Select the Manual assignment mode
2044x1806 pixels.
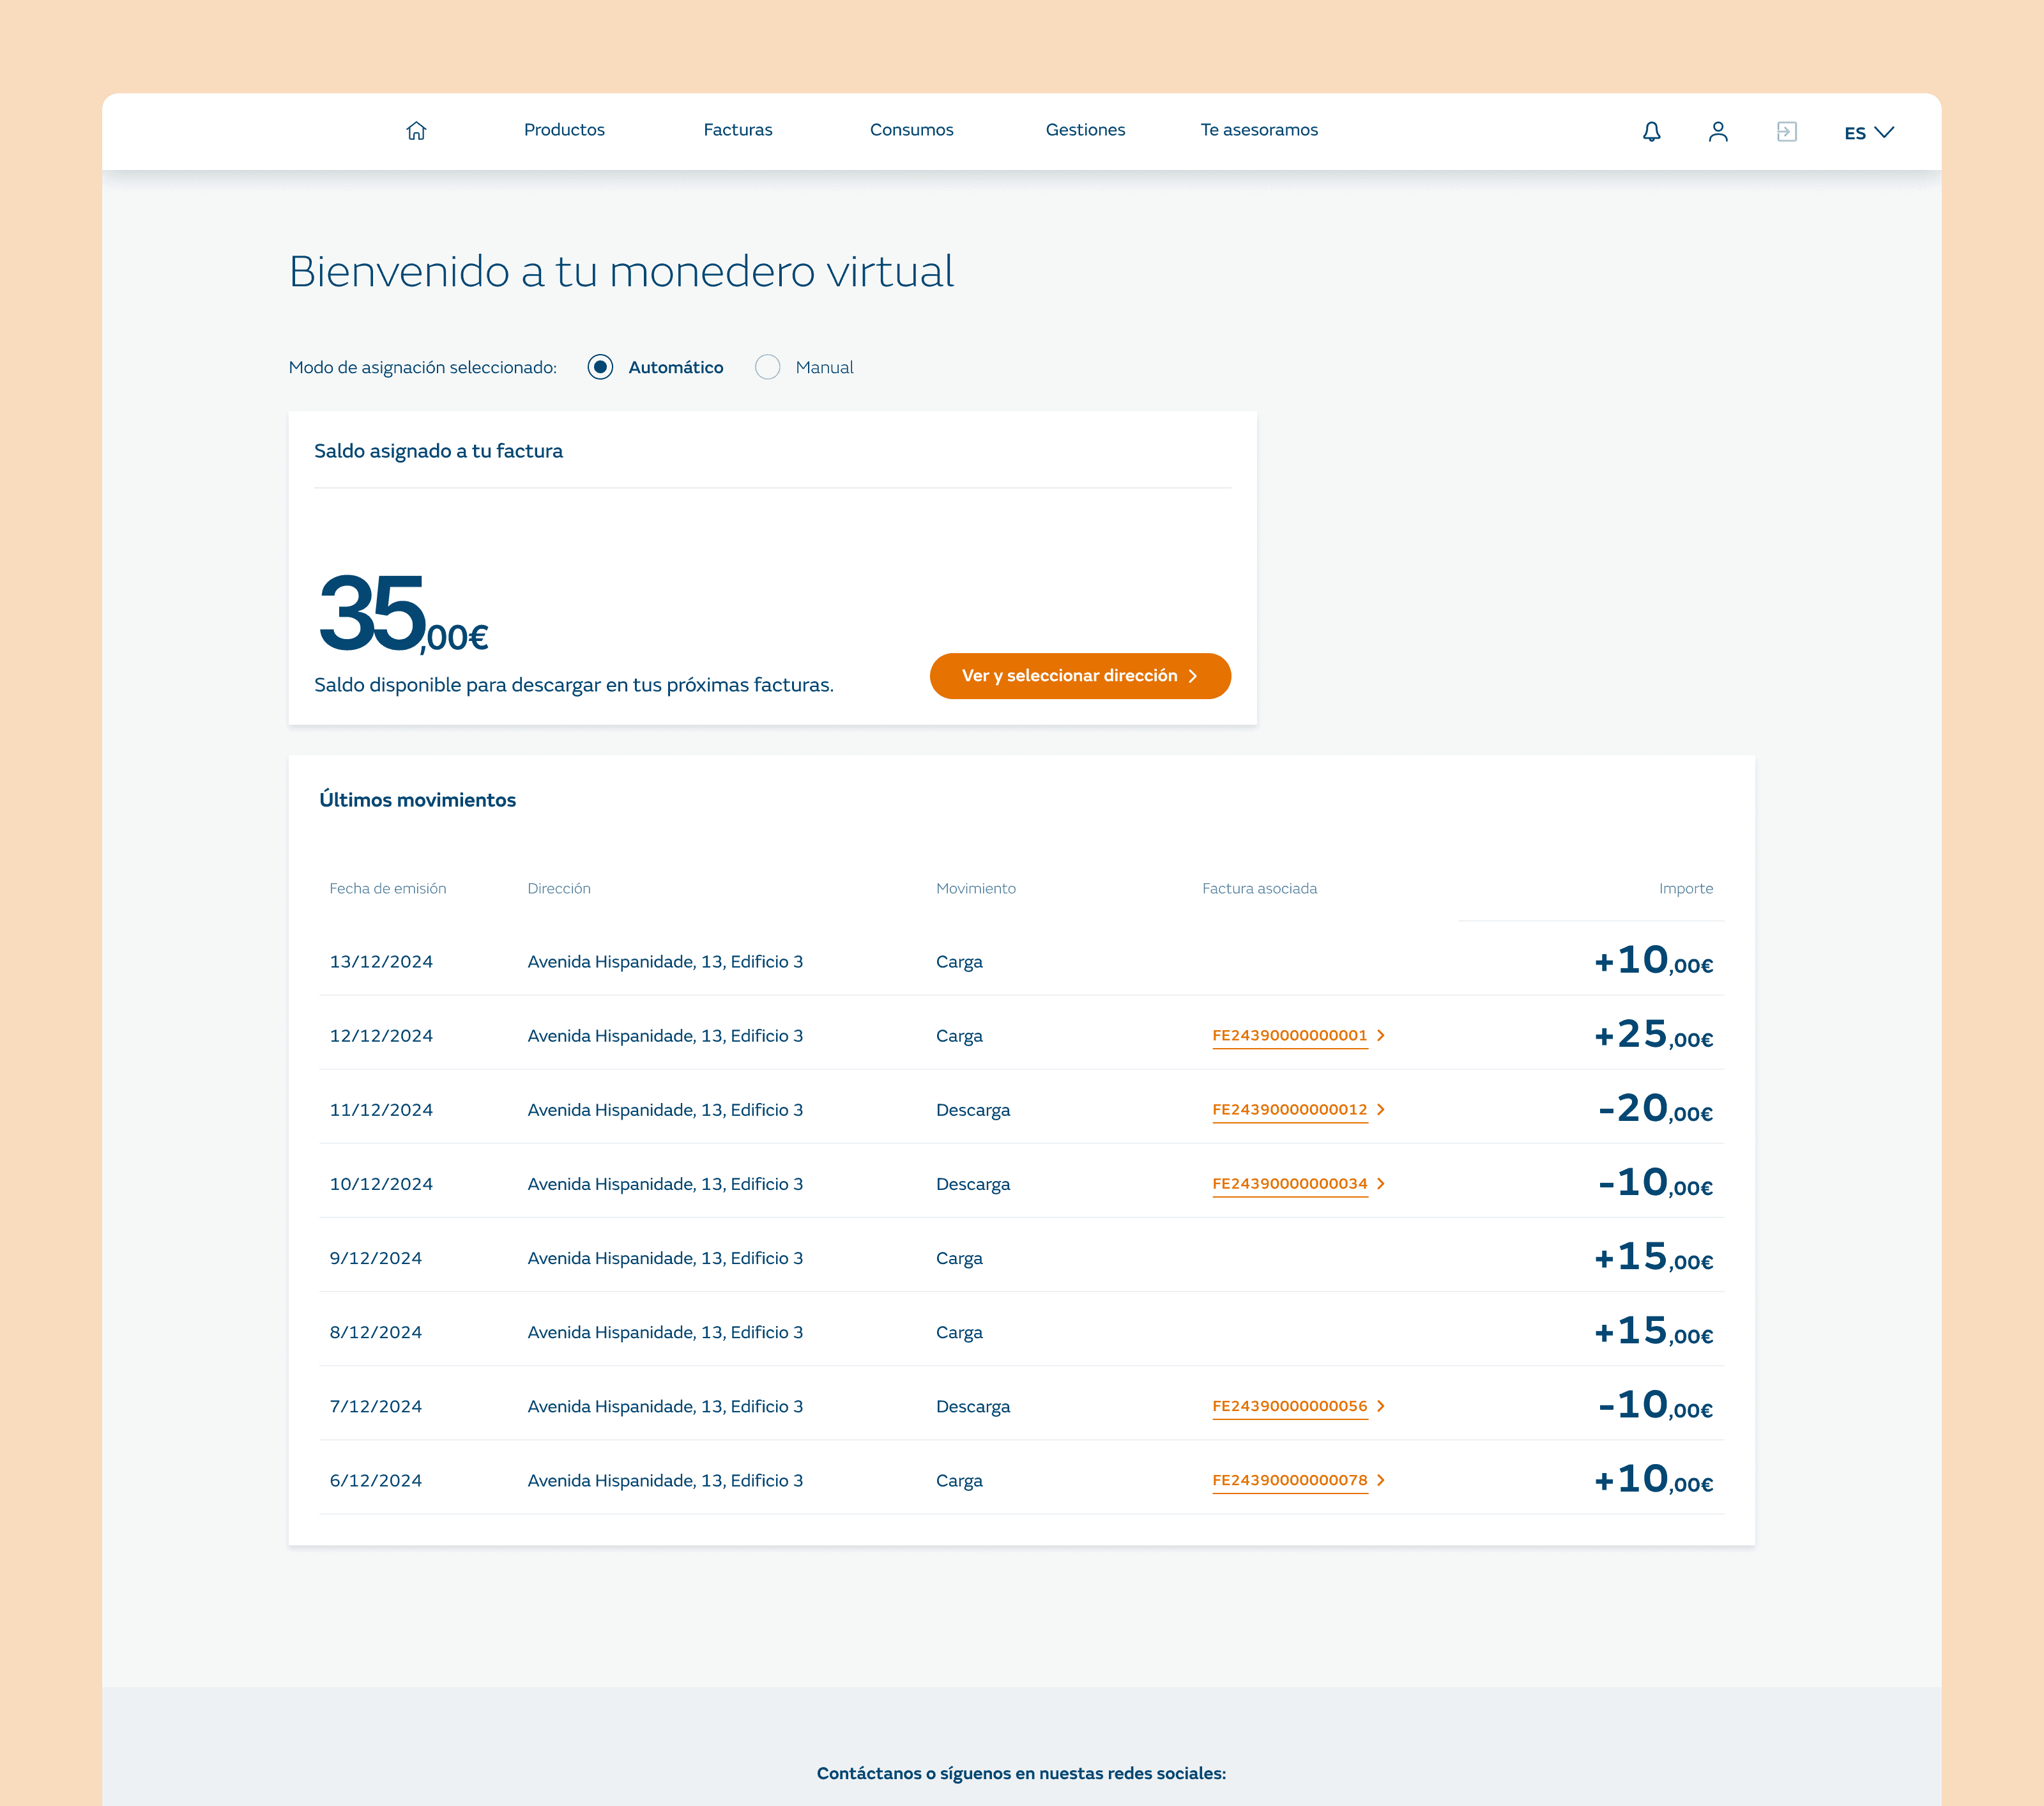point(767,367)
